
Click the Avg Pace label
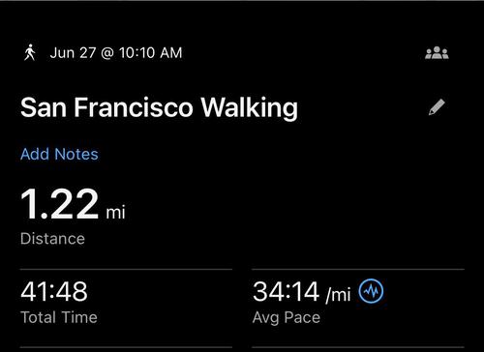287,318
